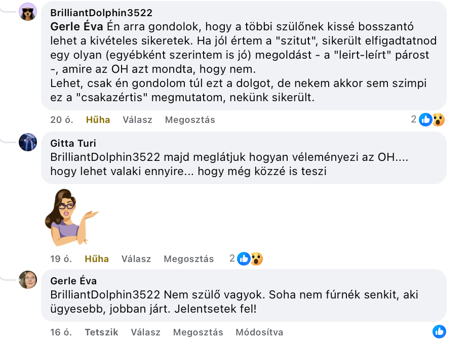The image size is (471, 343).
Task: Click BrilliantDolphin3522's profile avatar
Action: [28, 12]
